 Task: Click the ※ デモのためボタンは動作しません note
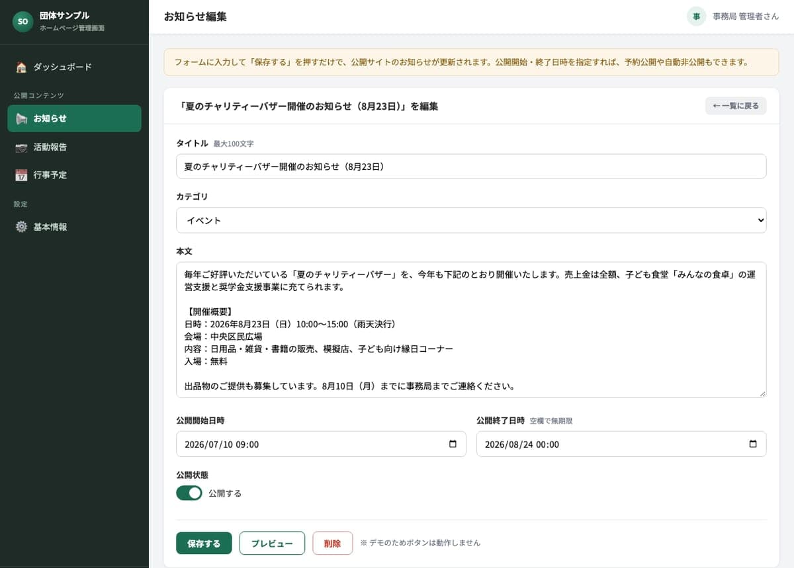click(420, 543)
